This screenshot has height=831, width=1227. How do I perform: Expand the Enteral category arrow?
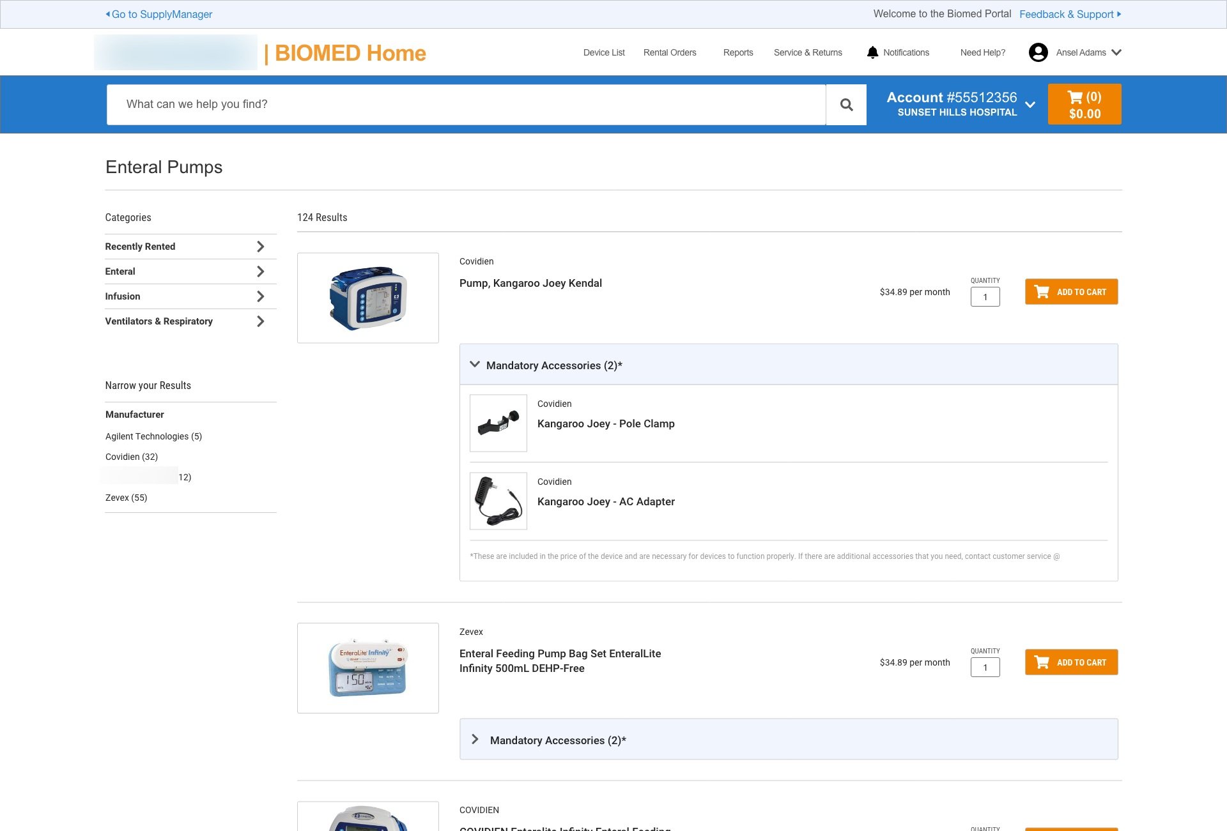coord(260,271)
